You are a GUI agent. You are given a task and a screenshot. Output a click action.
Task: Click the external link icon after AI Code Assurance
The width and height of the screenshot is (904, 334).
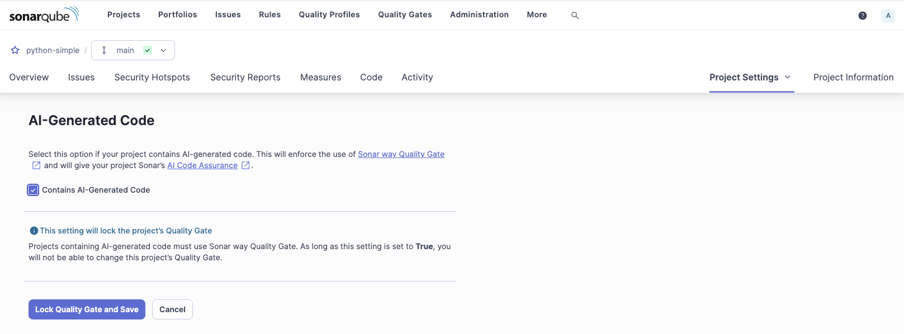pos(245,165)
